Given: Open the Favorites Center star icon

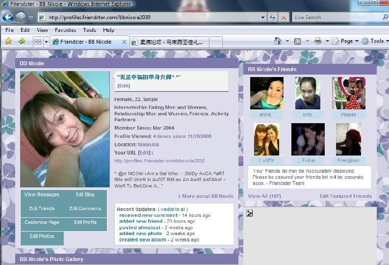Looking at the screenshot, I should tap(8, 42).
